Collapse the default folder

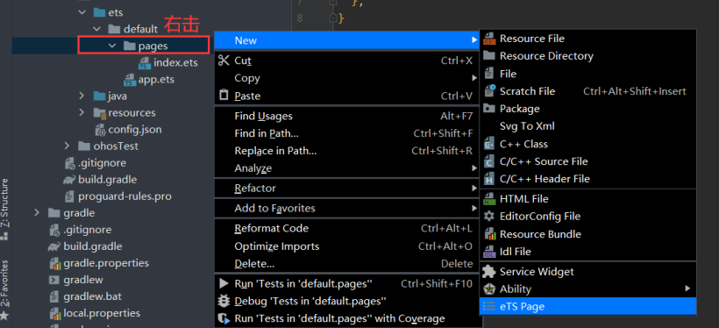[97, 29]
